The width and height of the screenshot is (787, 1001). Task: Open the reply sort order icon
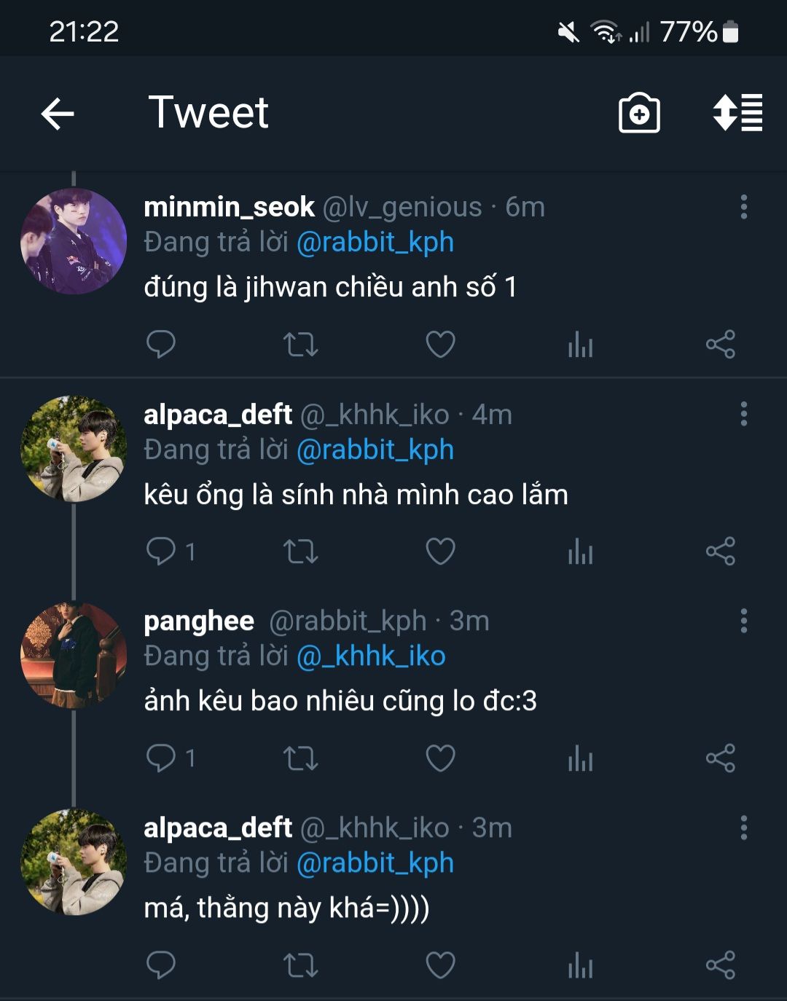coord(737,114)
